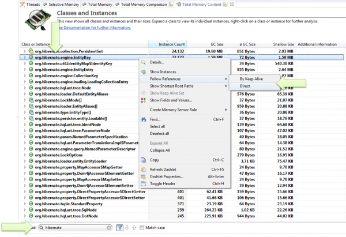Choose Collapse All menu entry
The image size is (346, 237).
[x=185, y=151]
